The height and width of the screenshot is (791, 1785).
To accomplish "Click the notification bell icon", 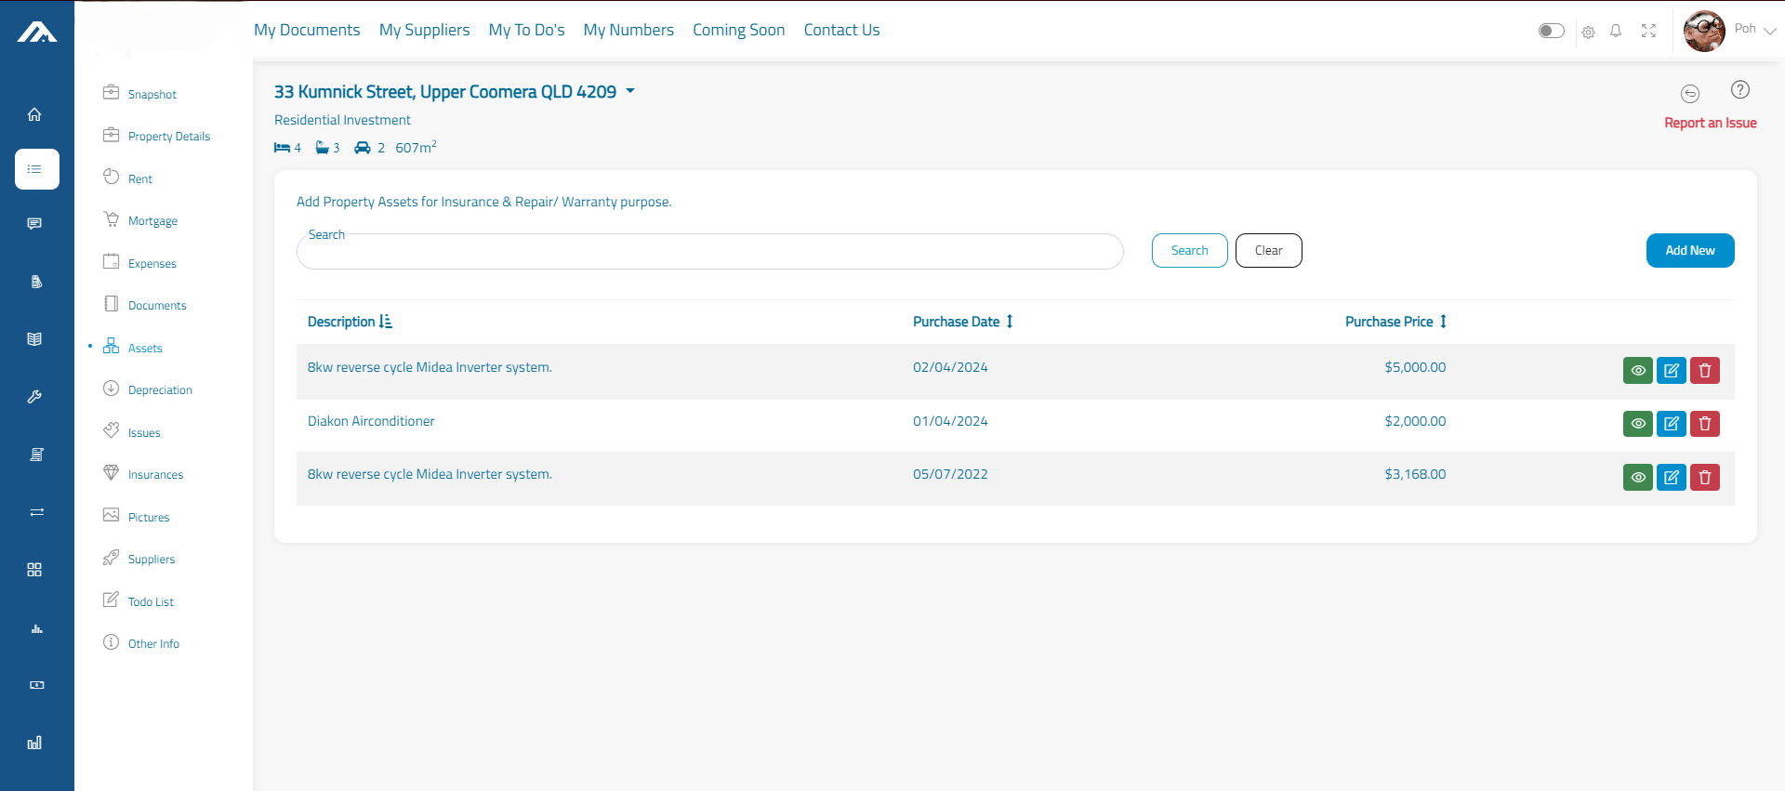I will (1616, 31).
